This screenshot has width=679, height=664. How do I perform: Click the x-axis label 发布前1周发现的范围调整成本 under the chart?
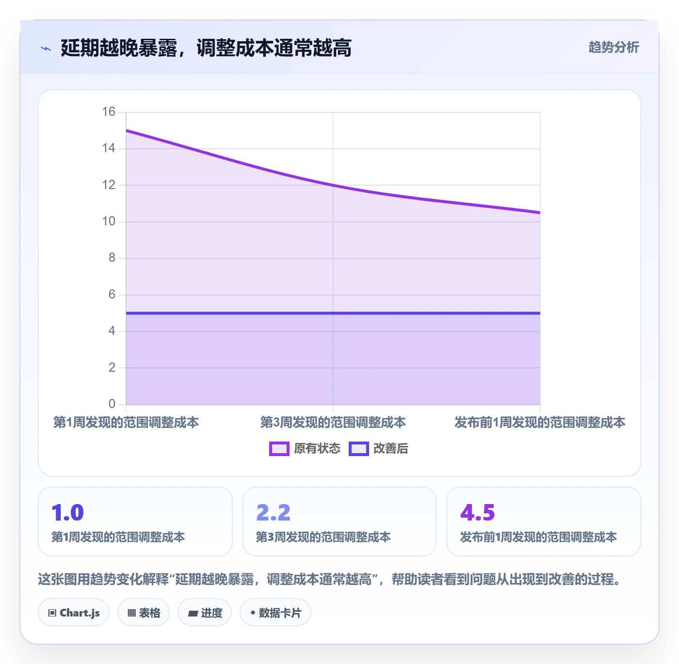click(540, 423)
